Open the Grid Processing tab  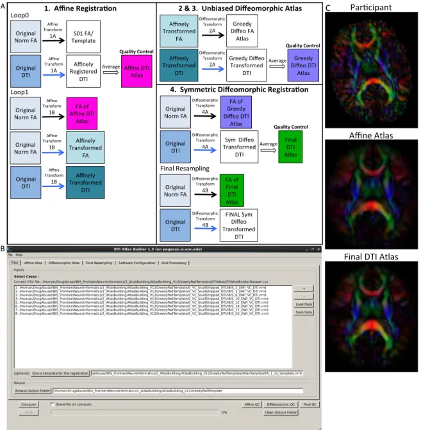pos(174,263)
